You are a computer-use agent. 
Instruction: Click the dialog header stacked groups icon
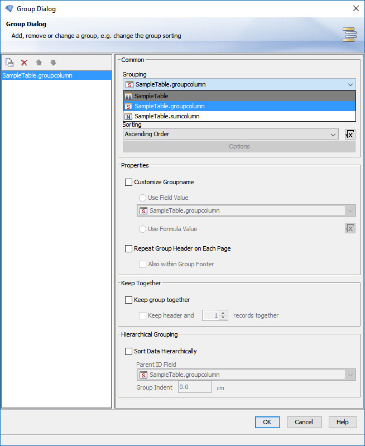coord(349,35)
